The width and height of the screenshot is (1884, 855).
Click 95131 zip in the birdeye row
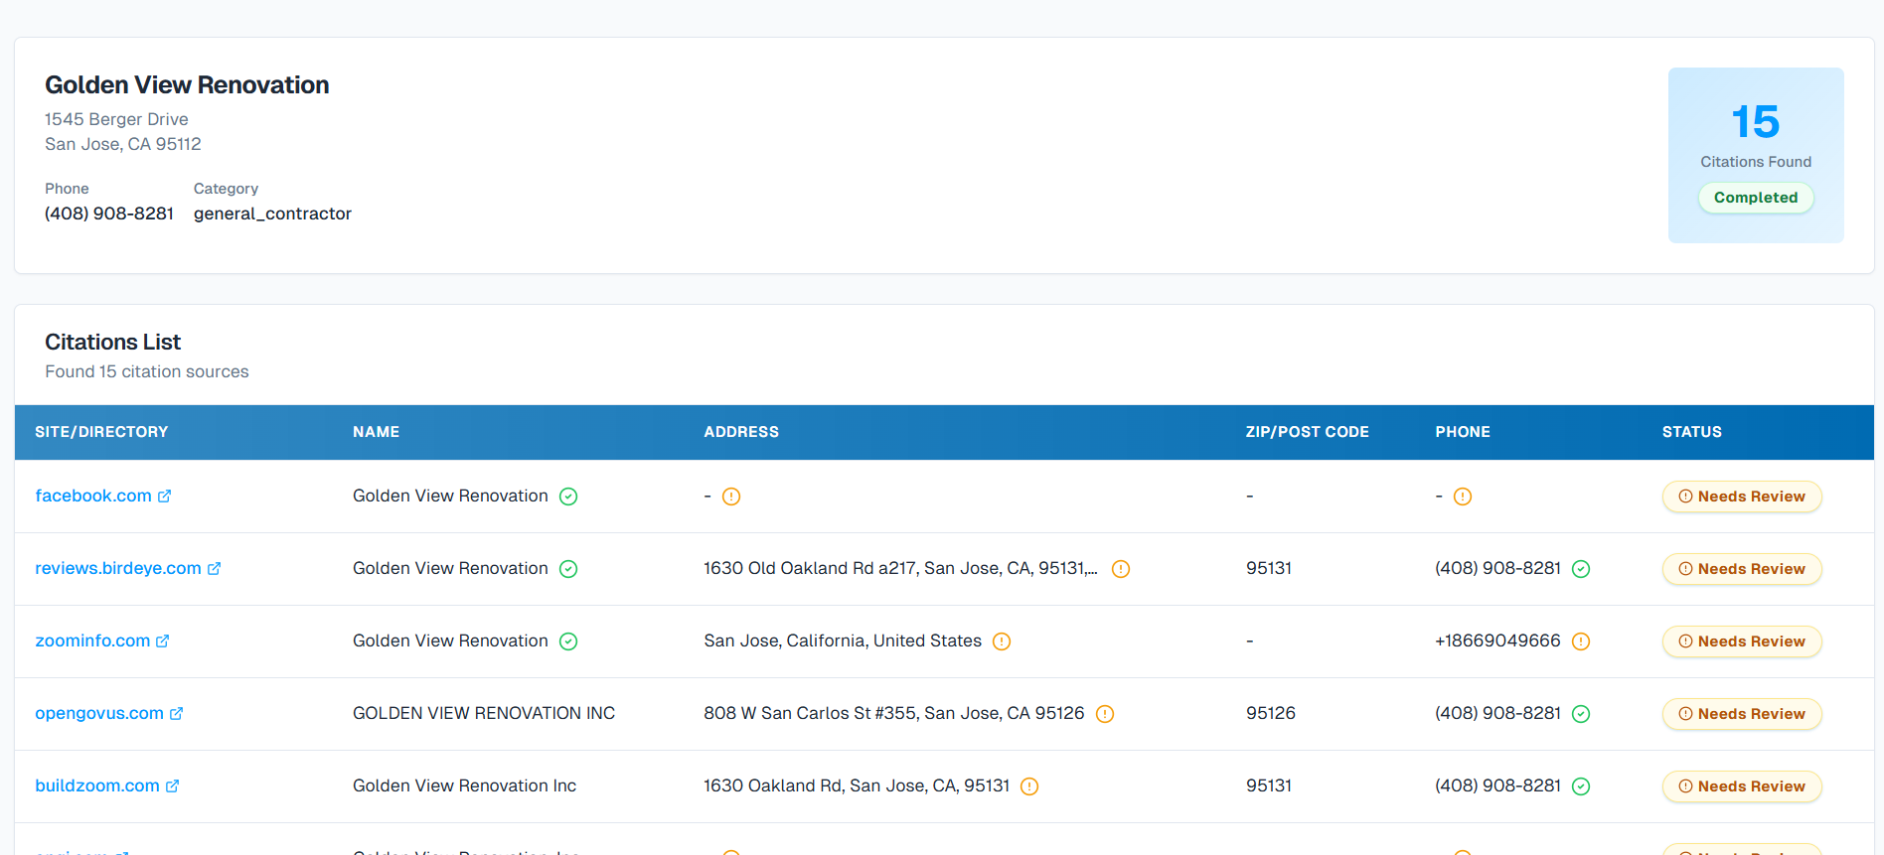point(1269,568)
